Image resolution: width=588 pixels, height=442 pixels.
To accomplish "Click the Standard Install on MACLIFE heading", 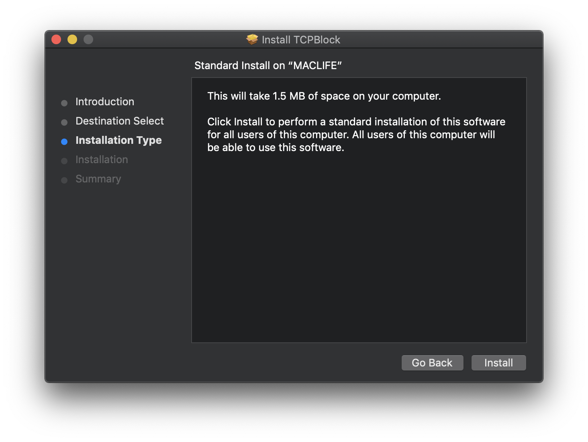I will tap(268, 65).
